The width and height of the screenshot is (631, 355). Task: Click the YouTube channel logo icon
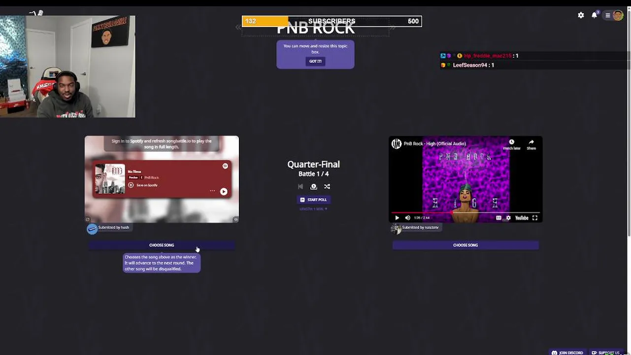[x=397, y=143]
